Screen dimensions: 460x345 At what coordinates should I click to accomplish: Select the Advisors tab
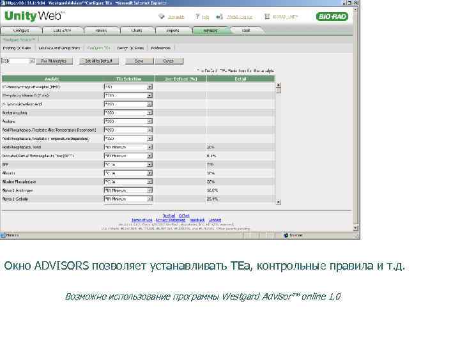pos(211,31)
